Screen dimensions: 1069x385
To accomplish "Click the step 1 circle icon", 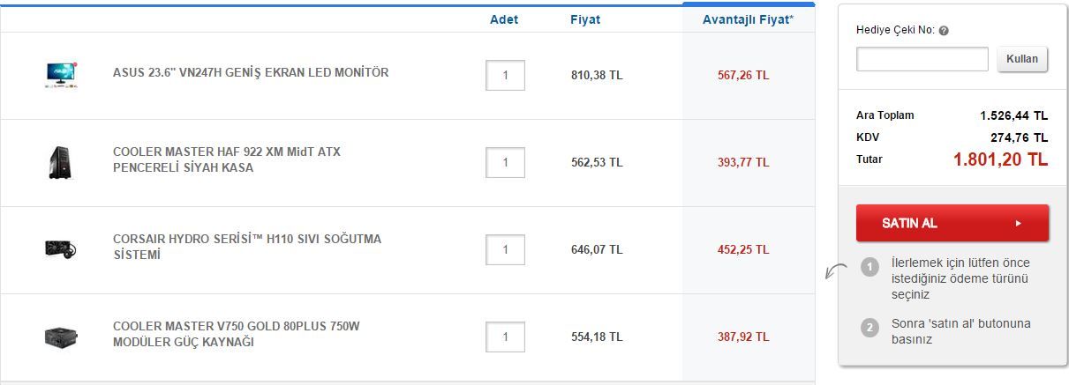I will (870, 267).
